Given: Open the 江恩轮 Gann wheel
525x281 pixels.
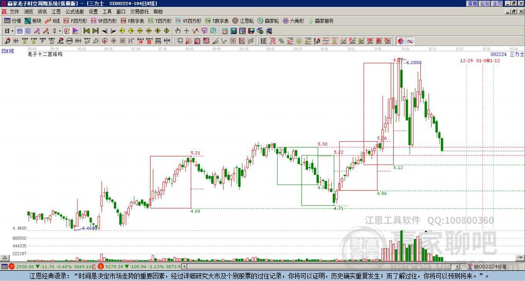Looking at the screenshot, I should coord(244,21).
